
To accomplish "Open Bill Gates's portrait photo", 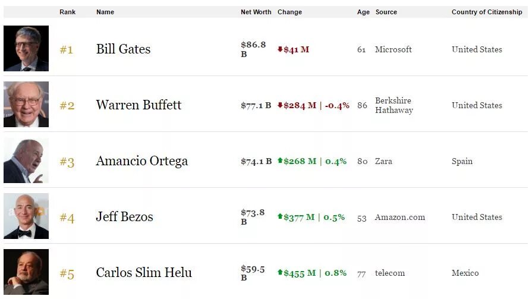I will click(x=26, y=49).
